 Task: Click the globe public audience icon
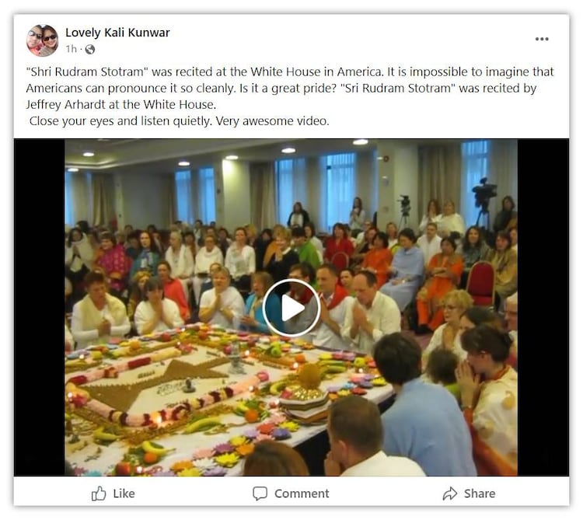click(x=90, y=49)
